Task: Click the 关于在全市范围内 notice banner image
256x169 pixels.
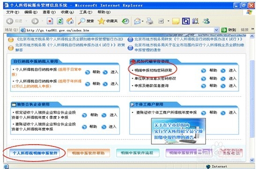Action: [178, 131]
